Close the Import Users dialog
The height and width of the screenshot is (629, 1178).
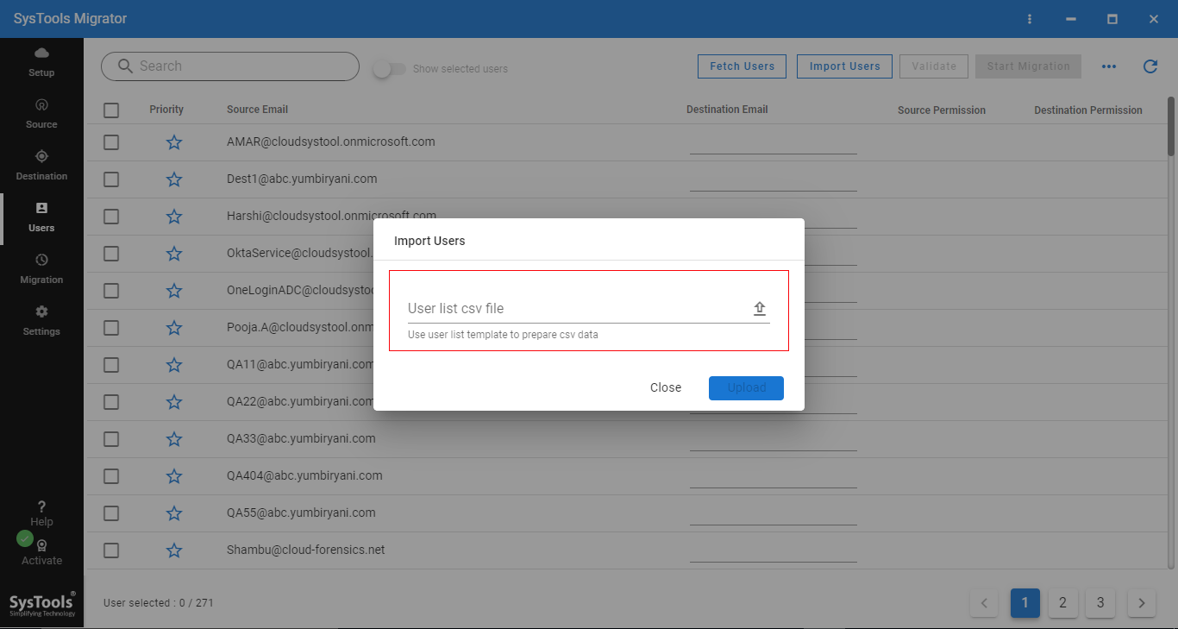tap(665, 387)
